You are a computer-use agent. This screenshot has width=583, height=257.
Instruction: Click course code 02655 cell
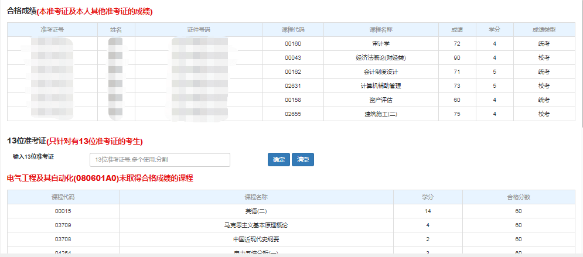coord(292,114)
